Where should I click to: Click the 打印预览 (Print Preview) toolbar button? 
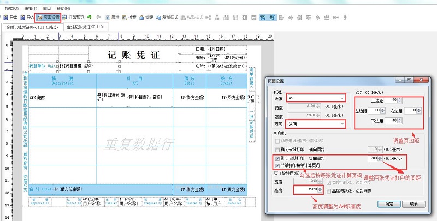pyautogui.click(x=74, y=17)
